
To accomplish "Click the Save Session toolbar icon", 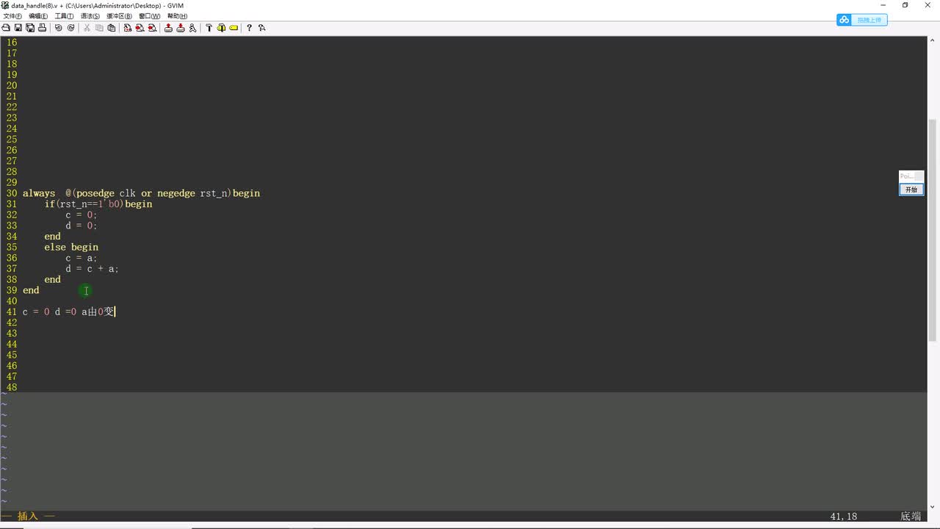I will [x=181, y=28].
